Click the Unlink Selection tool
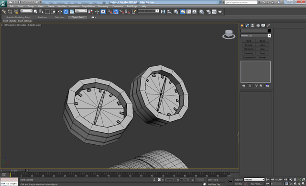The height and width of the screenshot is (186, 306). [x=10, y=12]
